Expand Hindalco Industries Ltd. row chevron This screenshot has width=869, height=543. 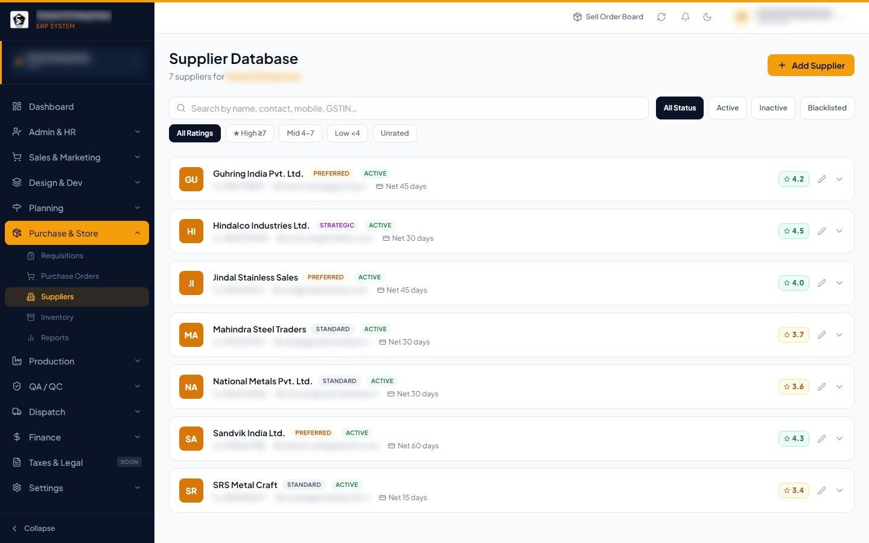(839, 231)
